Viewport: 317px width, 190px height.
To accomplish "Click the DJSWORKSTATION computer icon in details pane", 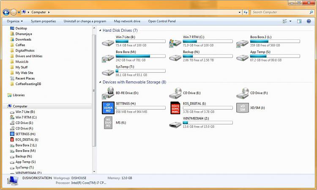I will [13, 181].
